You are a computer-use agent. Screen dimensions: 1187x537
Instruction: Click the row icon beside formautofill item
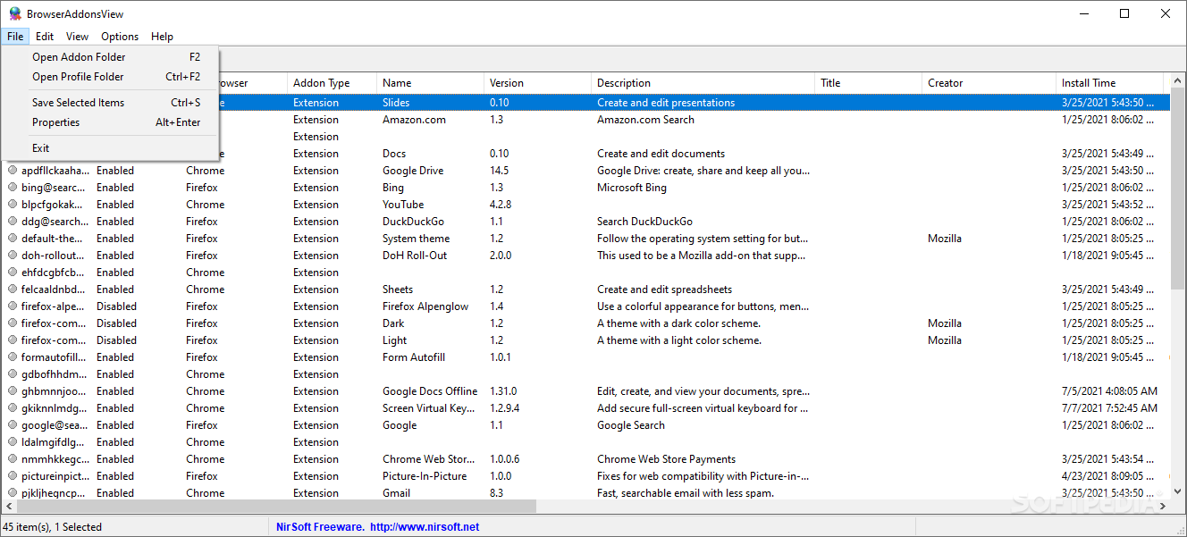[13, 357]
